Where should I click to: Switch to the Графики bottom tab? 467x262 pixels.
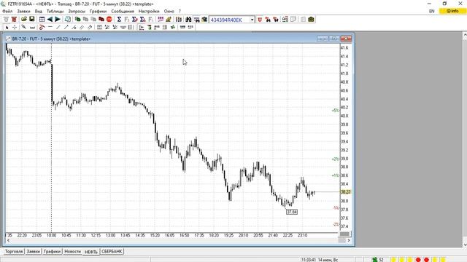click(52, 252)
